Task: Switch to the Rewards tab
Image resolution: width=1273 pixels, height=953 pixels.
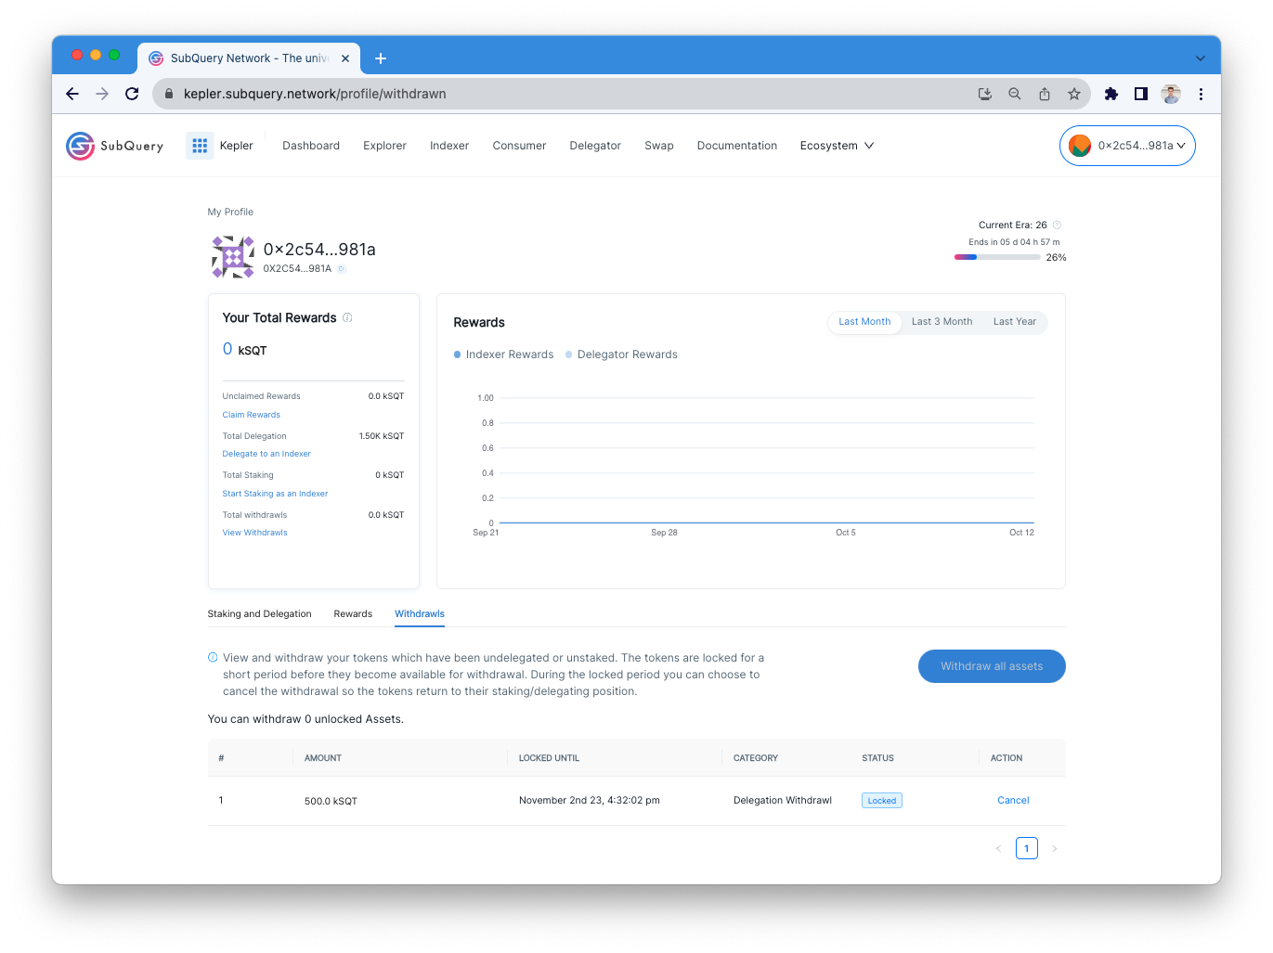Action: [x=353, y=614]
